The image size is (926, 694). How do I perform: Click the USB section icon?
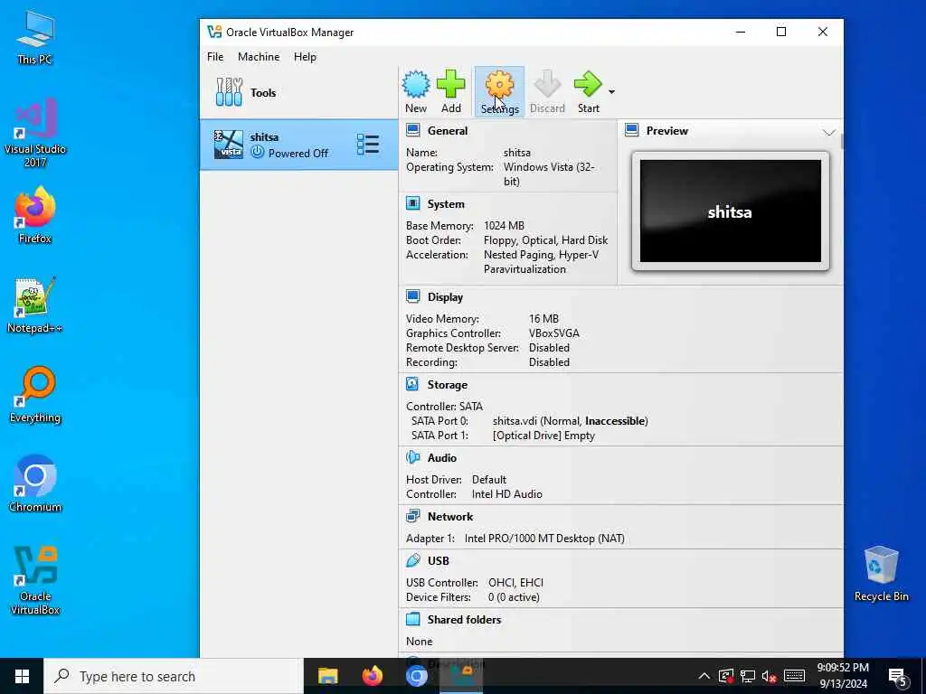pyautogui.click(x=412, y=560)
